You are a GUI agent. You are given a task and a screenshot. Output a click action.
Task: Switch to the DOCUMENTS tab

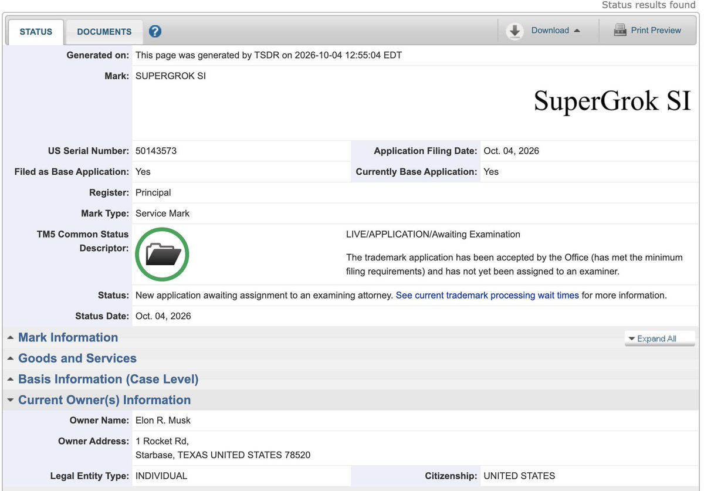pyautogui.click(x=104, y=32)
